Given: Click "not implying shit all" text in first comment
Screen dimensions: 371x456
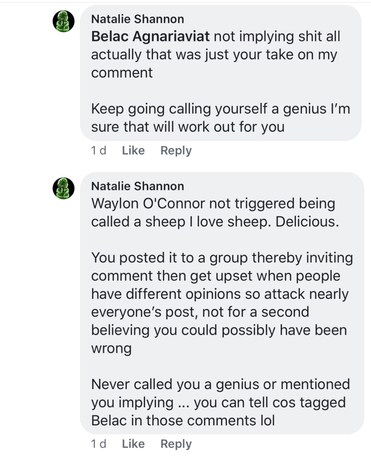Looking at the screenshot, I should [277, 36].
